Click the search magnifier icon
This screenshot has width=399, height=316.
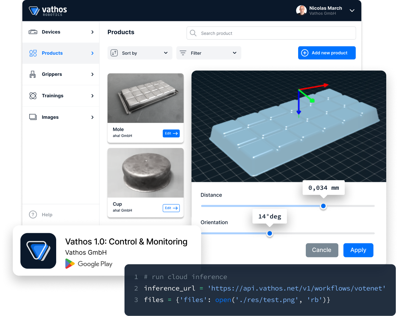pyautogui.click(x=193, y=33)
